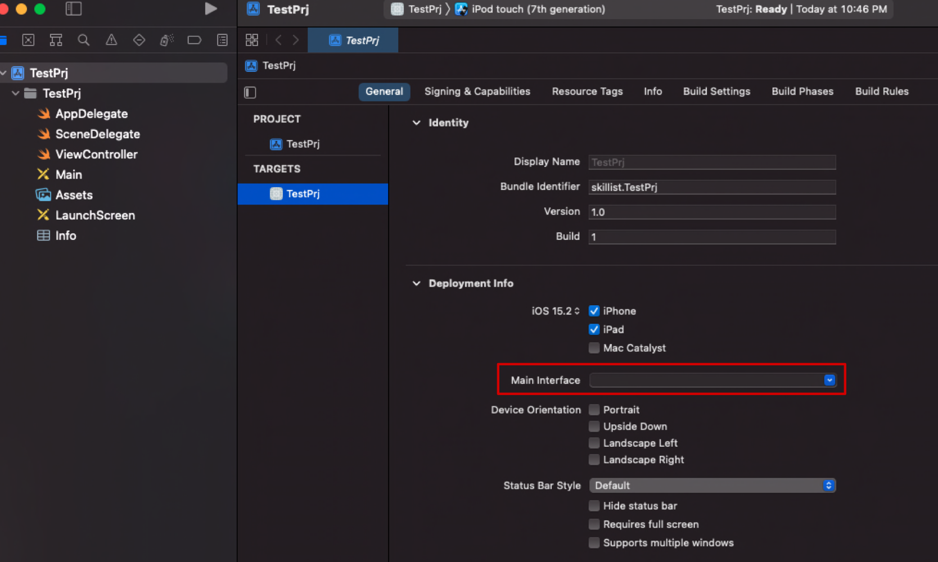Switch to the Build Rules tab
The height and width of the screenshot is (562, 938).
pos(882,92)
